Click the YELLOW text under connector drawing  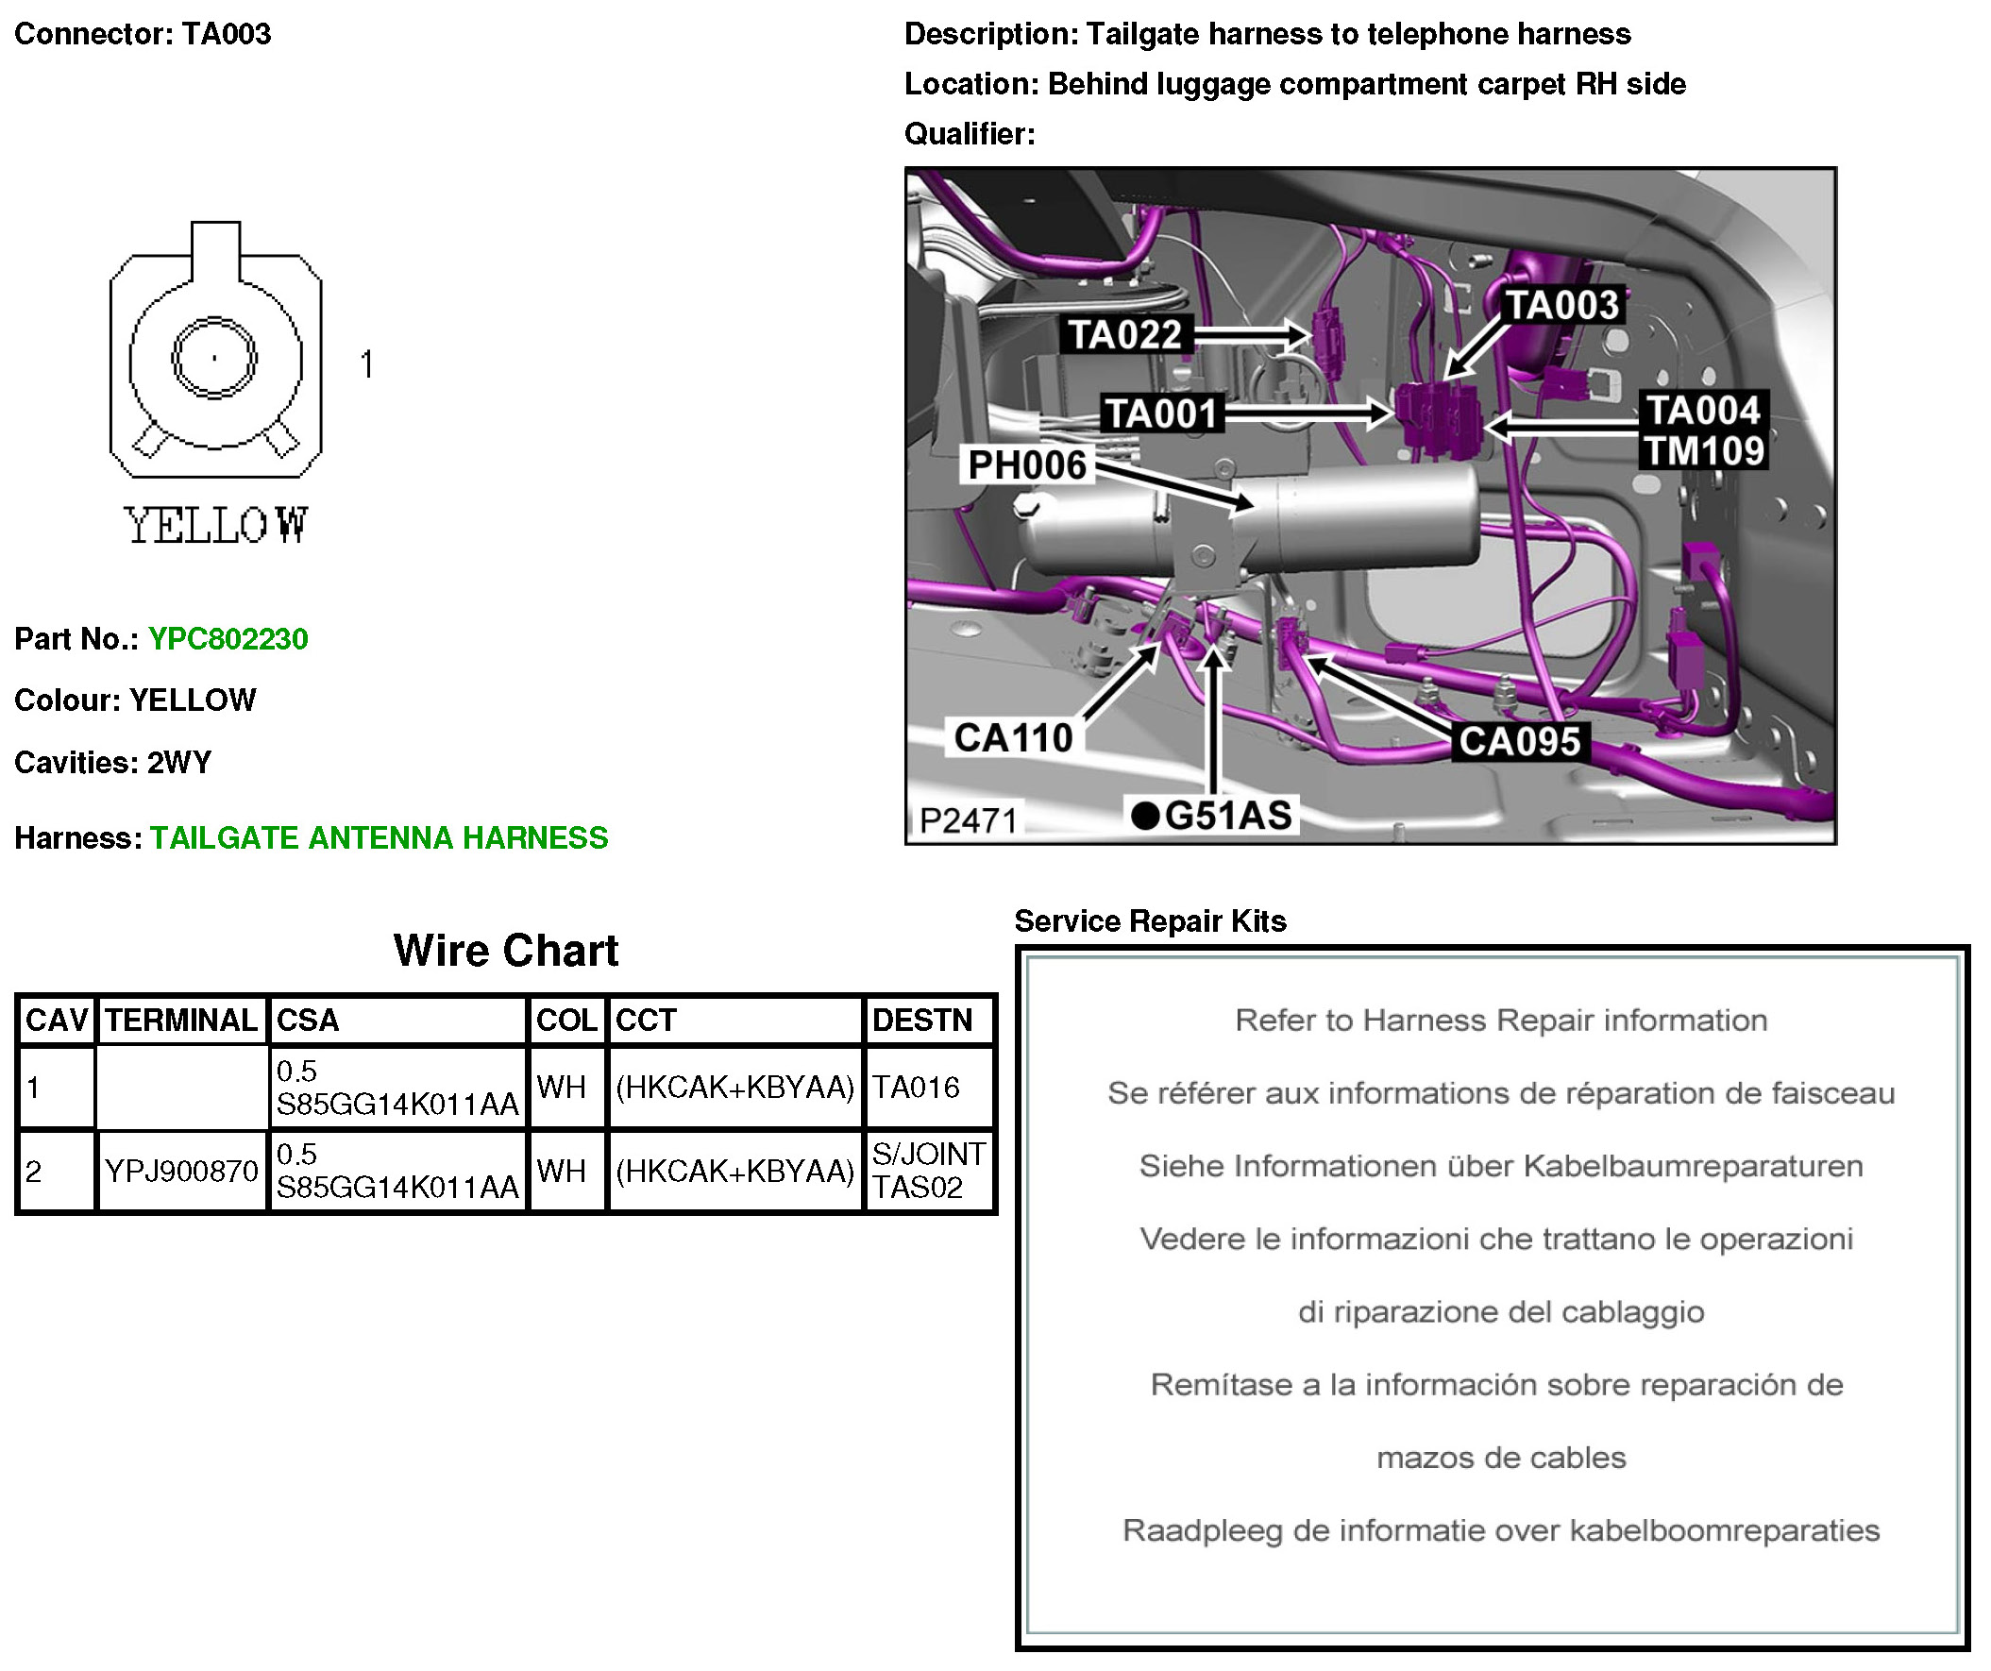(x=216, y=527)
